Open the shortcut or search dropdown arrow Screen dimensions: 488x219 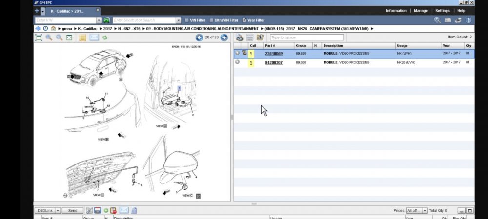click(x=178, y=20)
